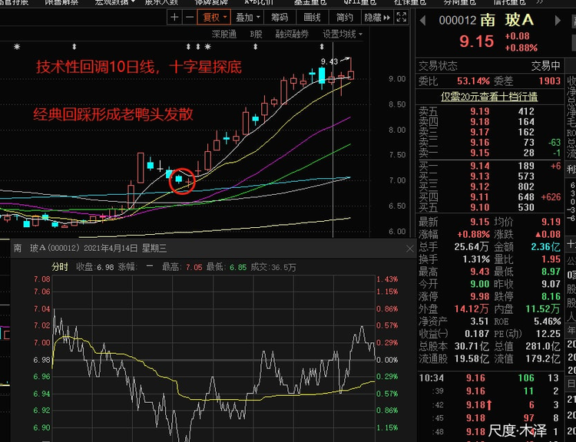576x442 pixels.
Task: Click the 深股通 tag
Action: 224,34
